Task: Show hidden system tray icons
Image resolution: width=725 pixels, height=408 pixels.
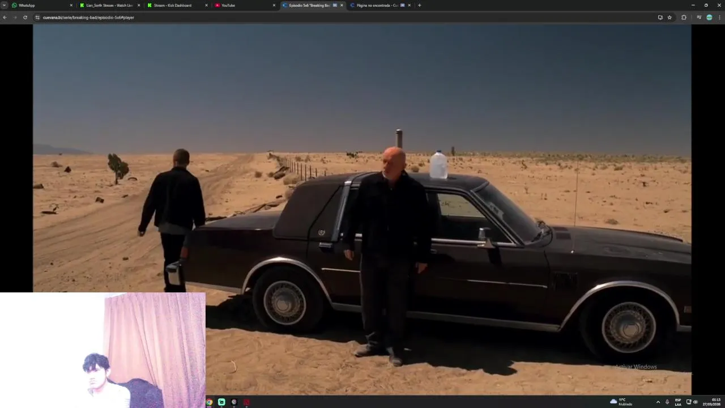Action: pyautogui.click(x=658, y=402)
